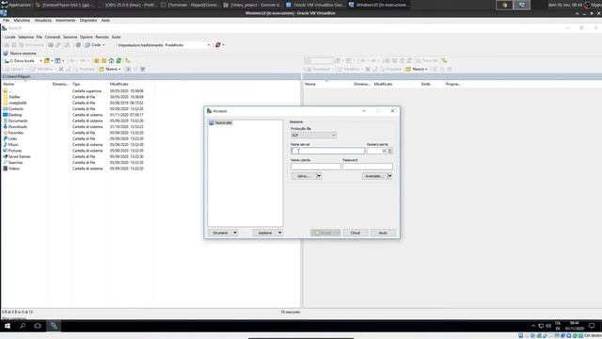The height and width of the screenshot is (339, 602).
Task: Click local panel invert selection icon
Action: pos(142,69)
